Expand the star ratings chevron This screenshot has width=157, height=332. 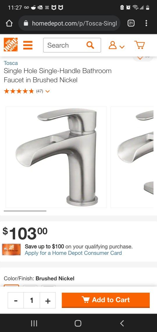point(48,91)
